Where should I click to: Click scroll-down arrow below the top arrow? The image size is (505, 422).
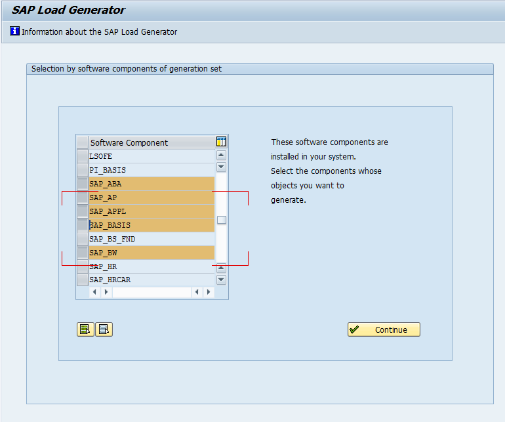click(221, 167)
